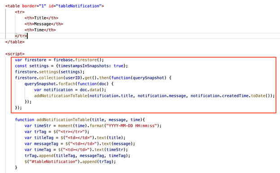The width and height of the screenshot is (280, 173).
Task: Click the addNotificationToTable call with notification.title
Action: pyautogui.click(x=154, y=96)
